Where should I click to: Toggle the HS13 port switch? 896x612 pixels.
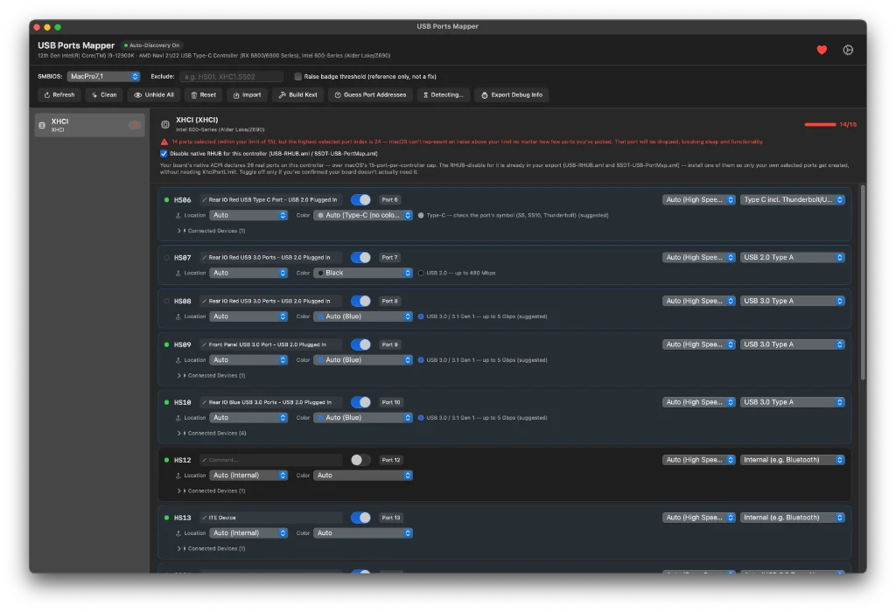(x=360, y=518)
